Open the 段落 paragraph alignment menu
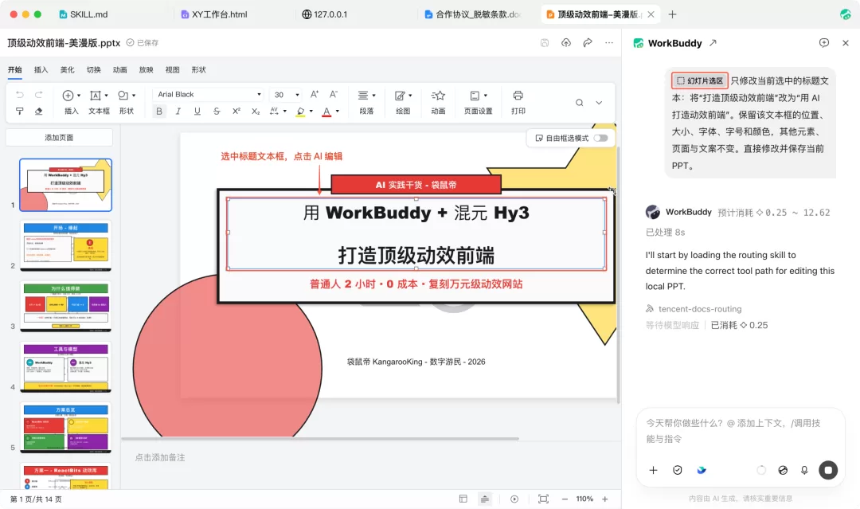Image resolution: width=860 pixels, height=509 pixels. [366, 102]
